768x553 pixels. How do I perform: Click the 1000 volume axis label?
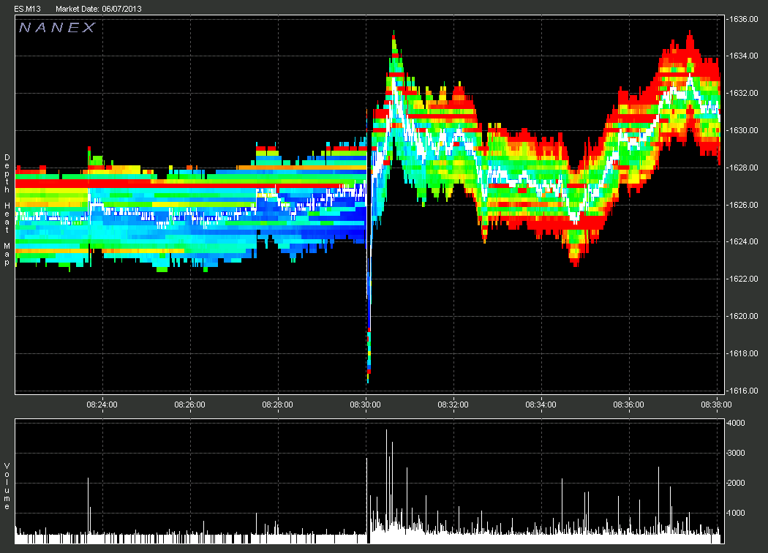(736, 513)
